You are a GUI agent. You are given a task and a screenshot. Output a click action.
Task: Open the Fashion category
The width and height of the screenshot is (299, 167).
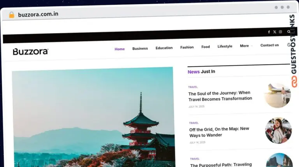click(x=187, y=47)
